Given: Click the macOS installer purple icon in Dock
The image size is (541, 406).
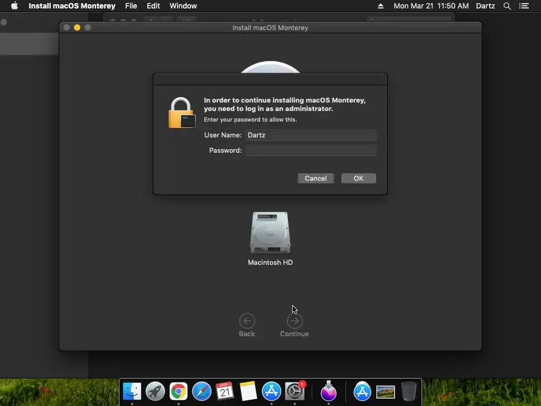Looking at the screenshot, I should tap(328, 391).
